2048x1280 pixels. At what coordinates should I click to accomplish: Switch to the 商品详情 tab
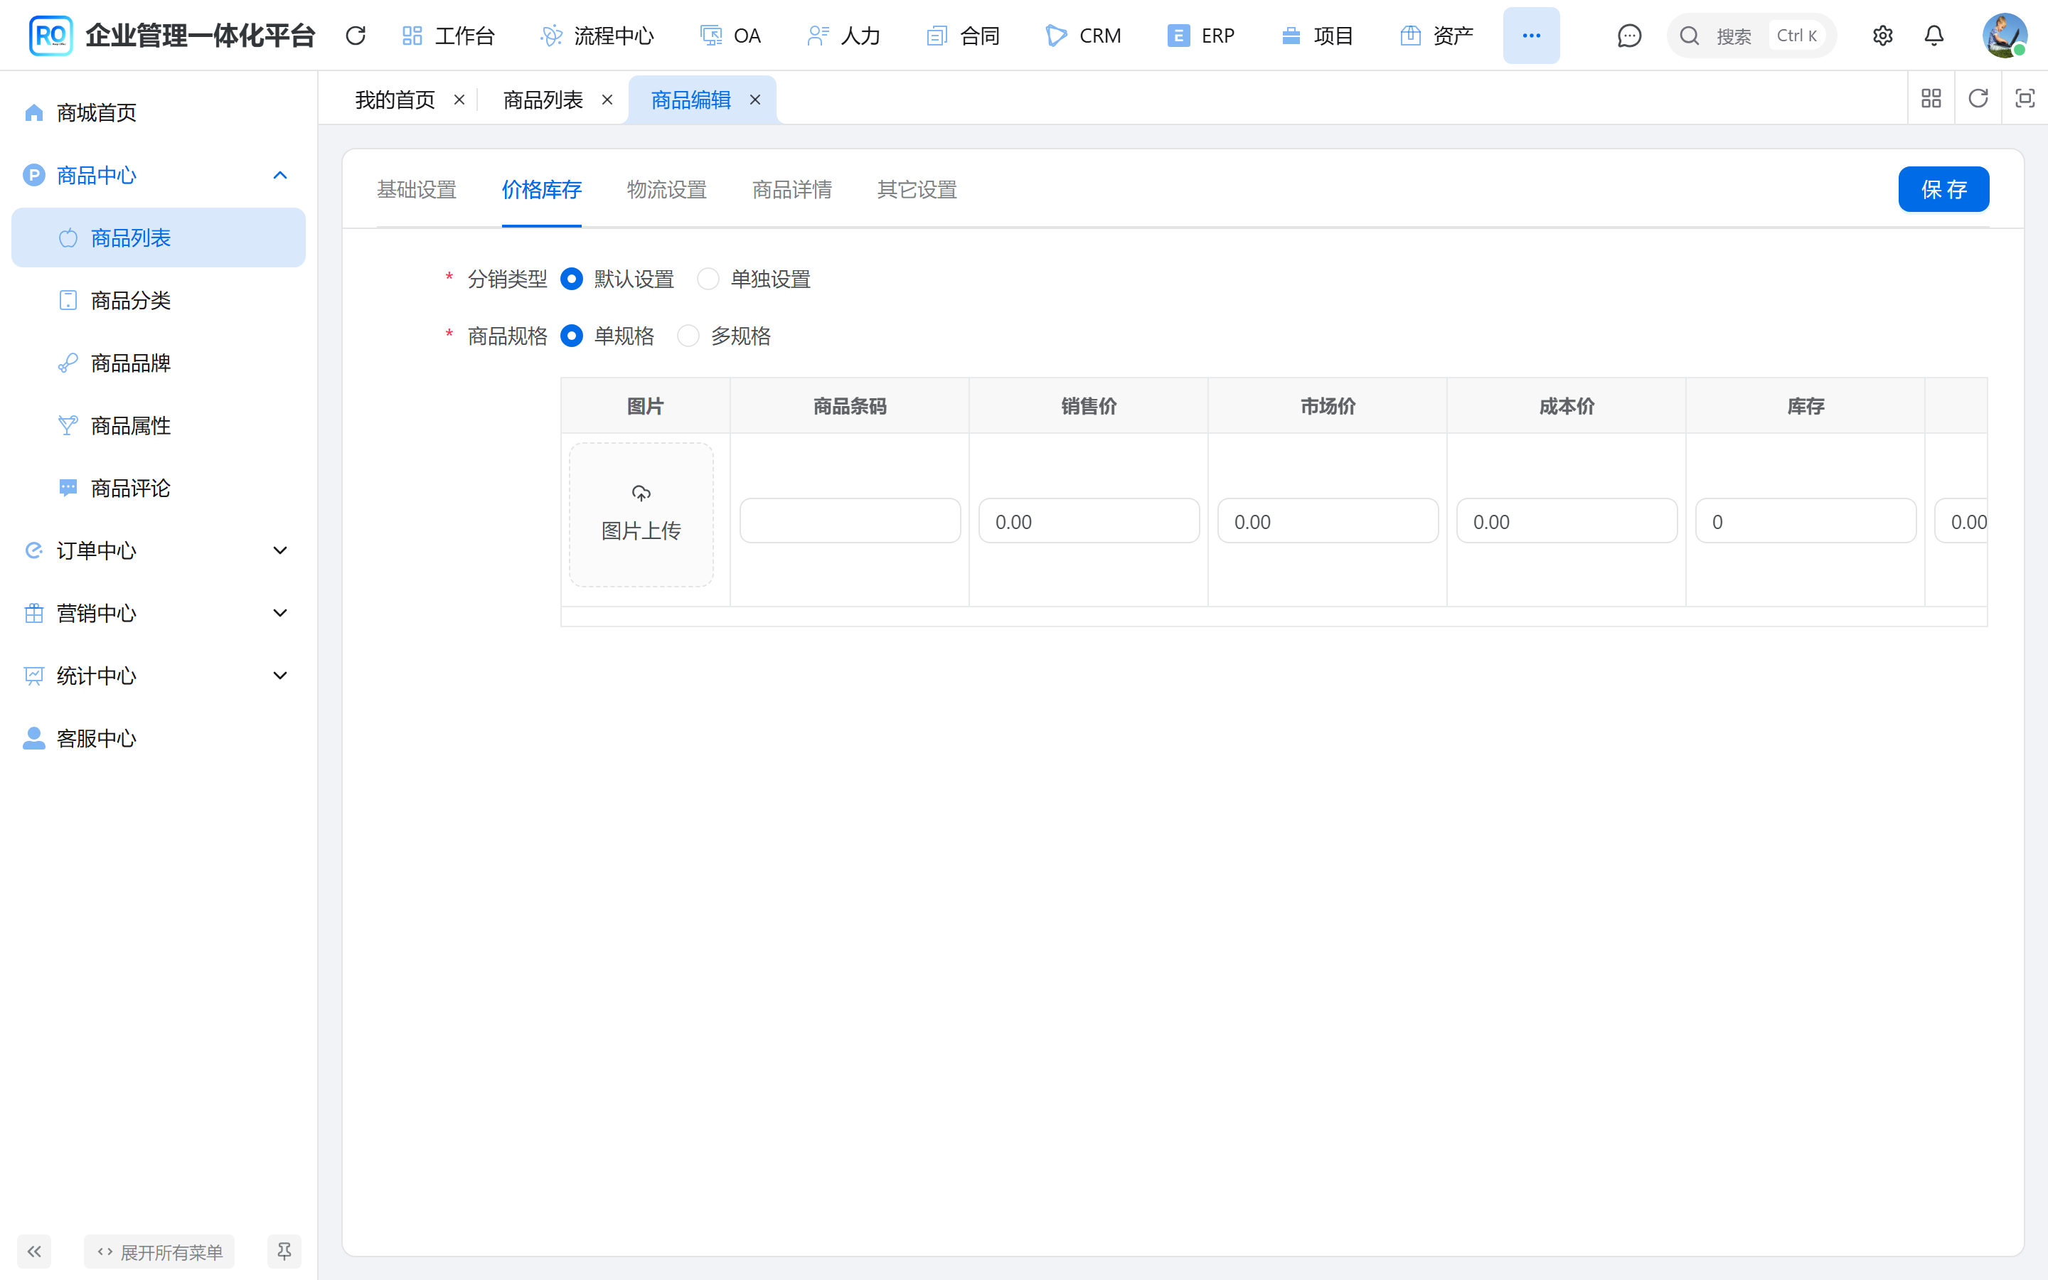[792, 190]
